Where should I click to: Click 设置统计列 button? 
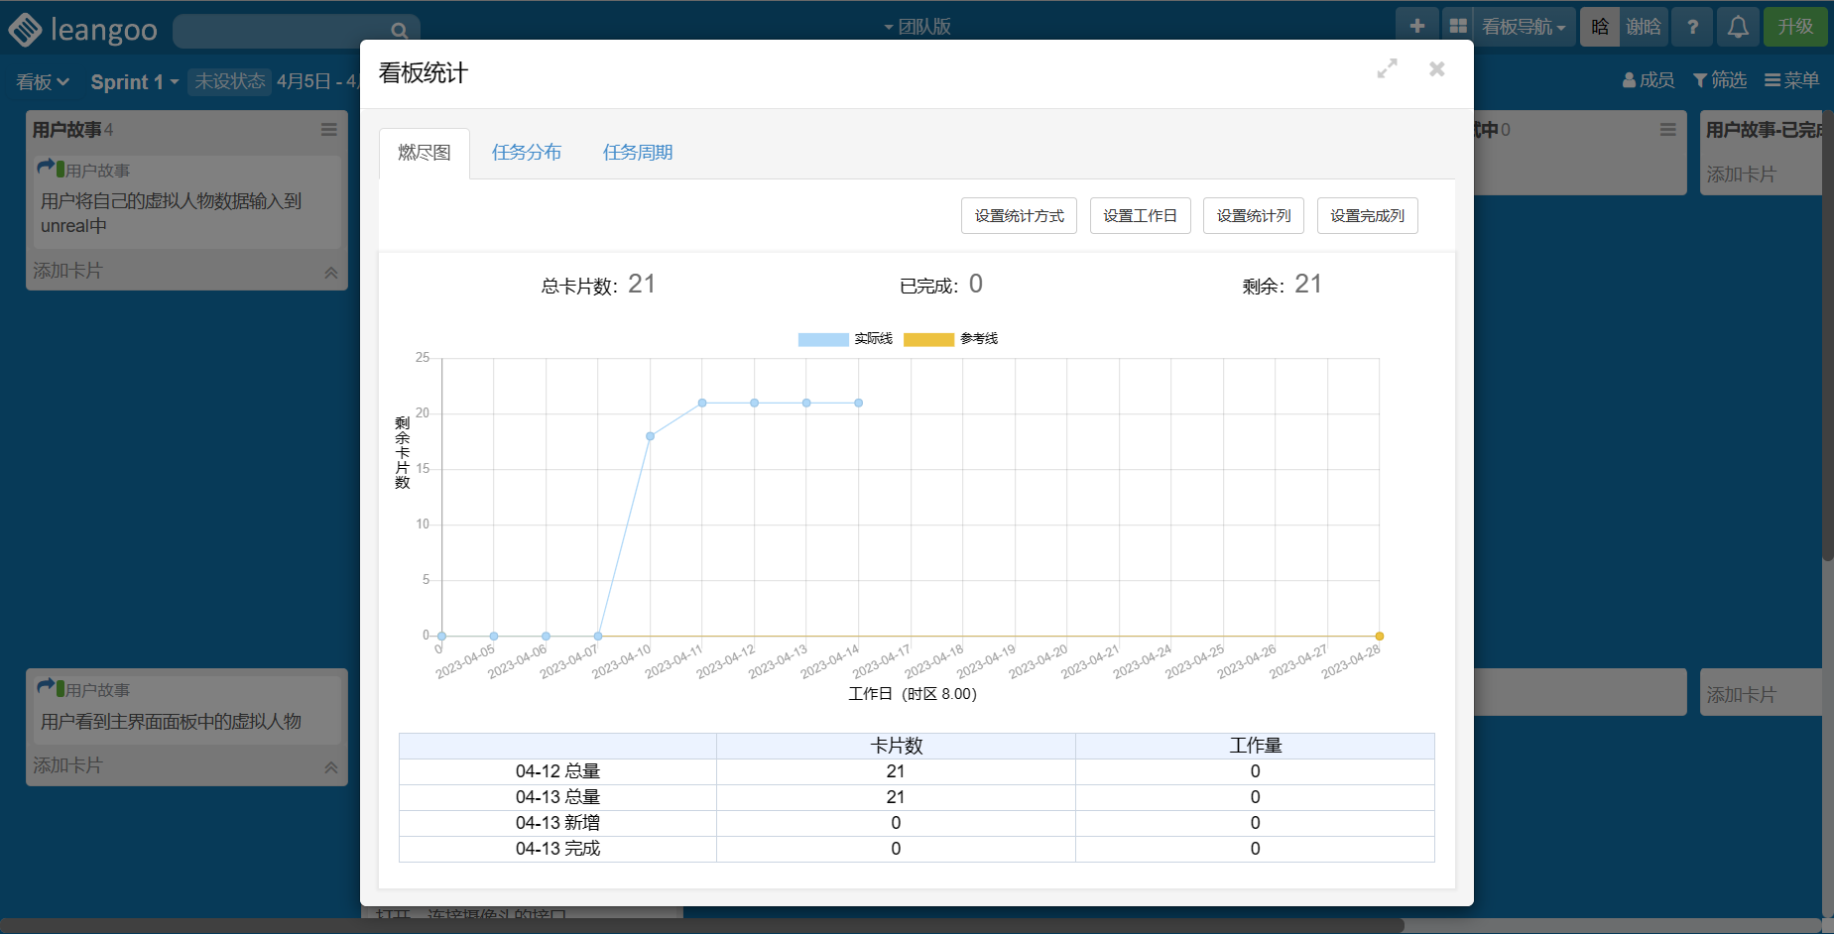1254,216
